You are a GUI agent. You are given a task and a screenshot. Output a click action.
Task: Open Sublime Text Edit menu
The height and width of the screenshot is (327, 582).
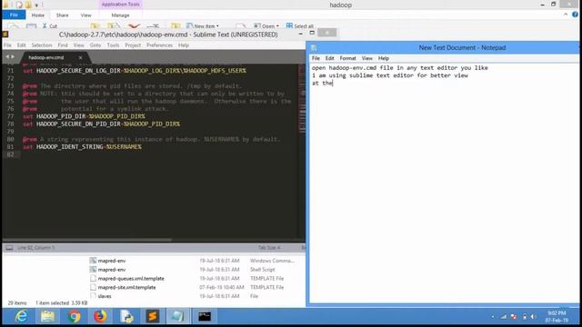[22, 45]
